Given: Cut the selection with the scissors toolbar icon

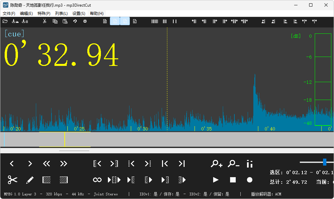Looking at the screenshot, I should coord(44,21).
